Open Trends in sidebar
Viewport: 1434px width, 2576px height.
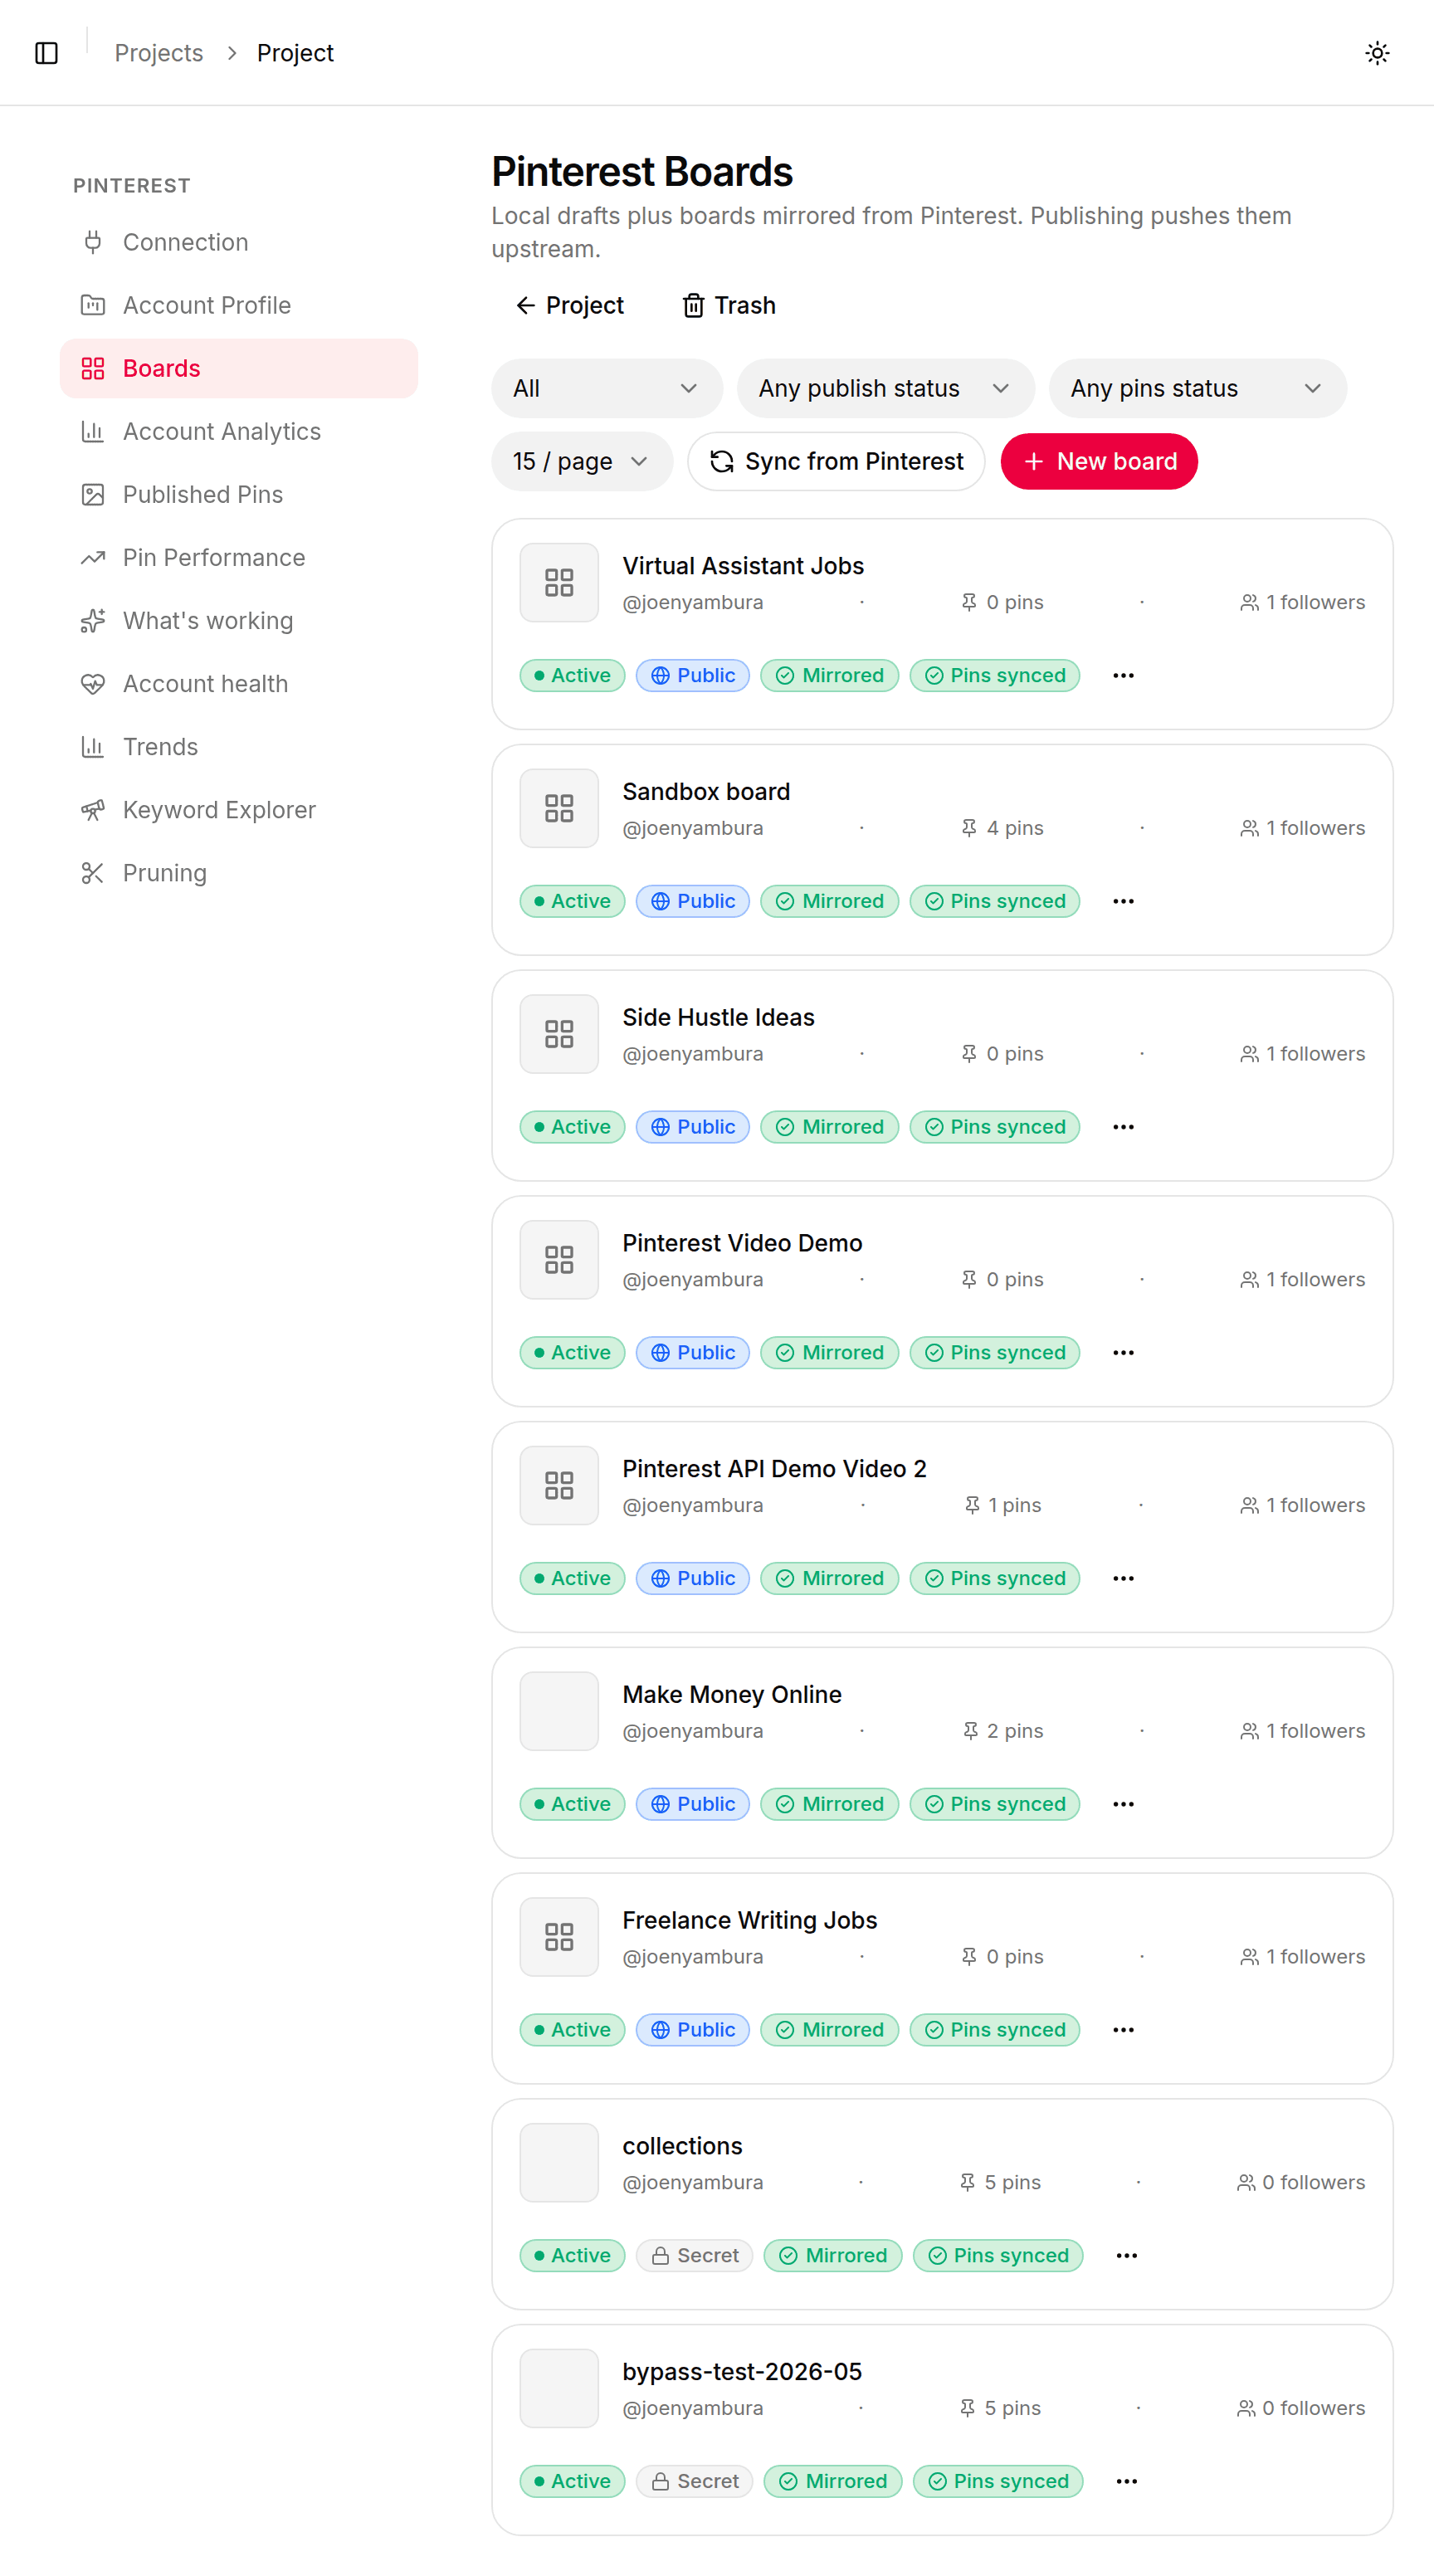239,746
